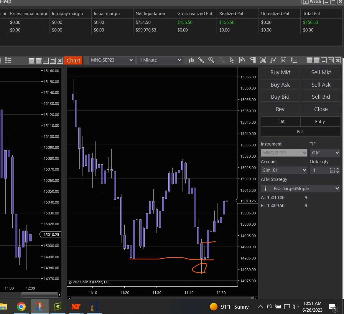Image resolution: width=344 pixels, height=314 pixels.
Task: Open the Data Box icon
Action: coord(242,60)
